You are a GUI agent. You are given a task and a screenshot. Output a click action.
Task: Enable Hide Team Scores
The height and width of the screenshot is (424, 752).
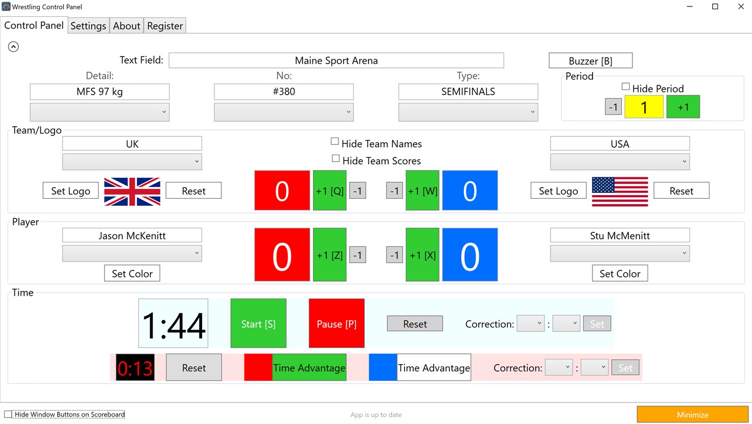pos(336,158)
